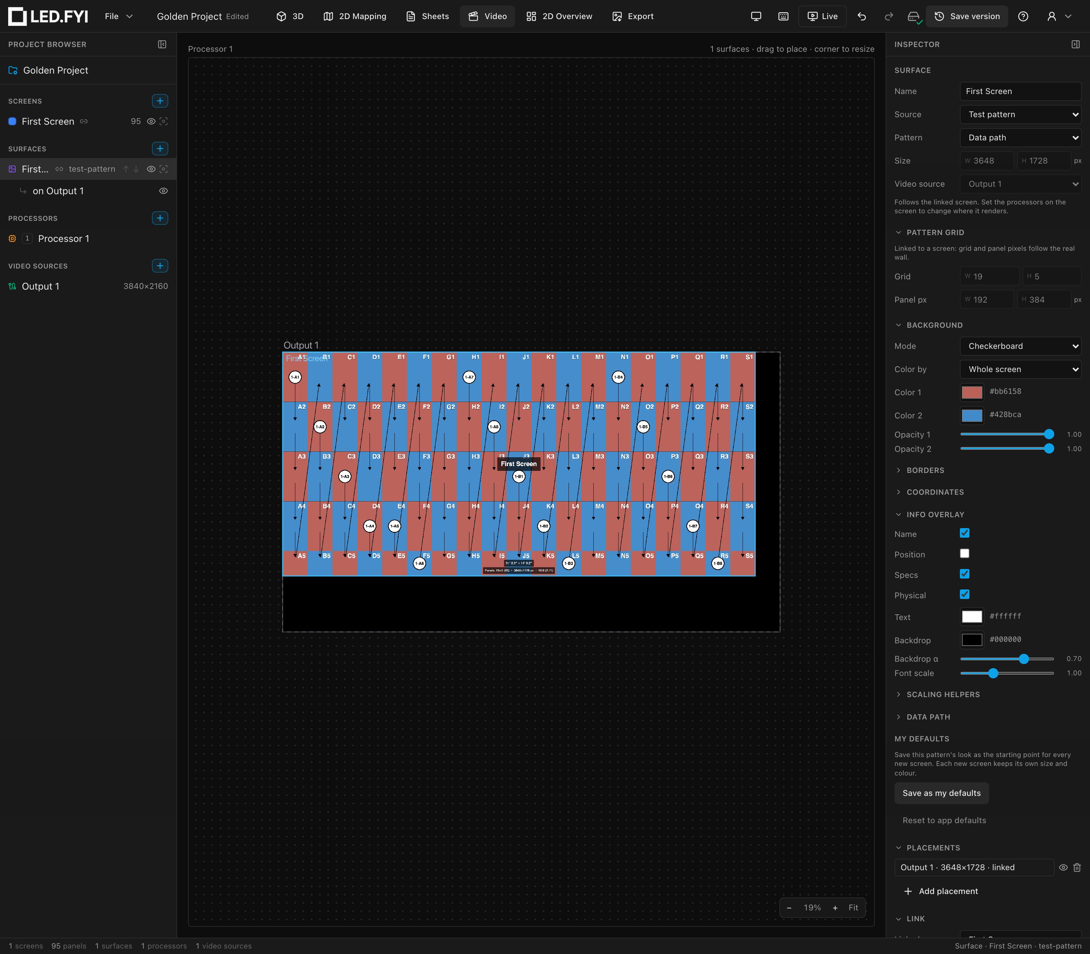Click Save as my defaults button
This screenshot has height=954, width=1090.
tap(941, 793)
